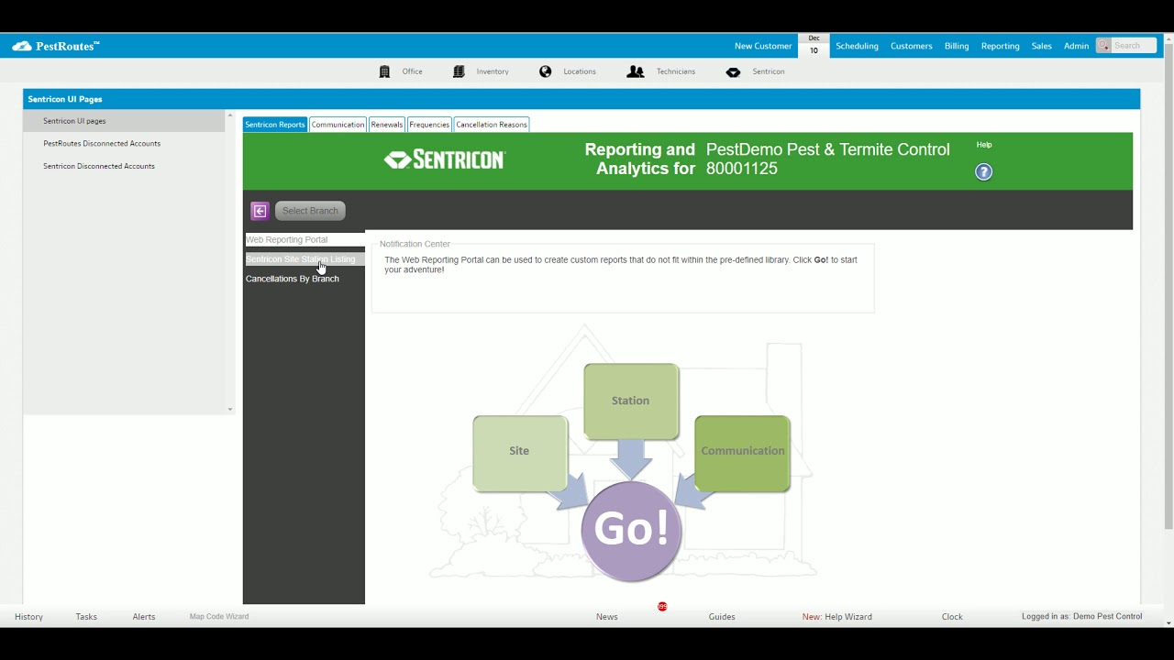Open Alerts in the bottom bar
The height and width of the screenshot is (660, 1174).
[x=144, y=617]
